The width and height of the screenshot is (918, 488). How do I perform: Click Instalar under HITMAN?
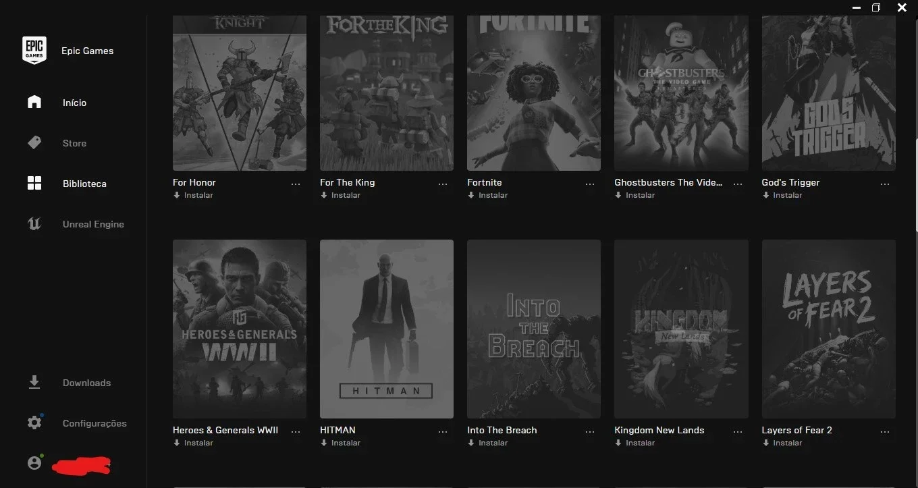[346, 443]
